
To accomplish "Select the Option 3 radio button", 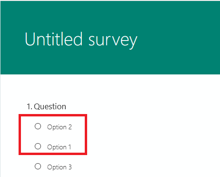I will click(x=38, y=167).
